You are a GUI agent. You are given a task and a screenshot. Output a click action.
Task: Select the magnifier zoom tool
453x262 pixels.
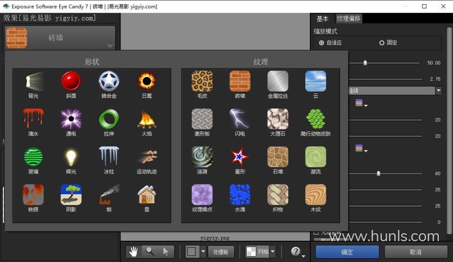coord(150,252)
